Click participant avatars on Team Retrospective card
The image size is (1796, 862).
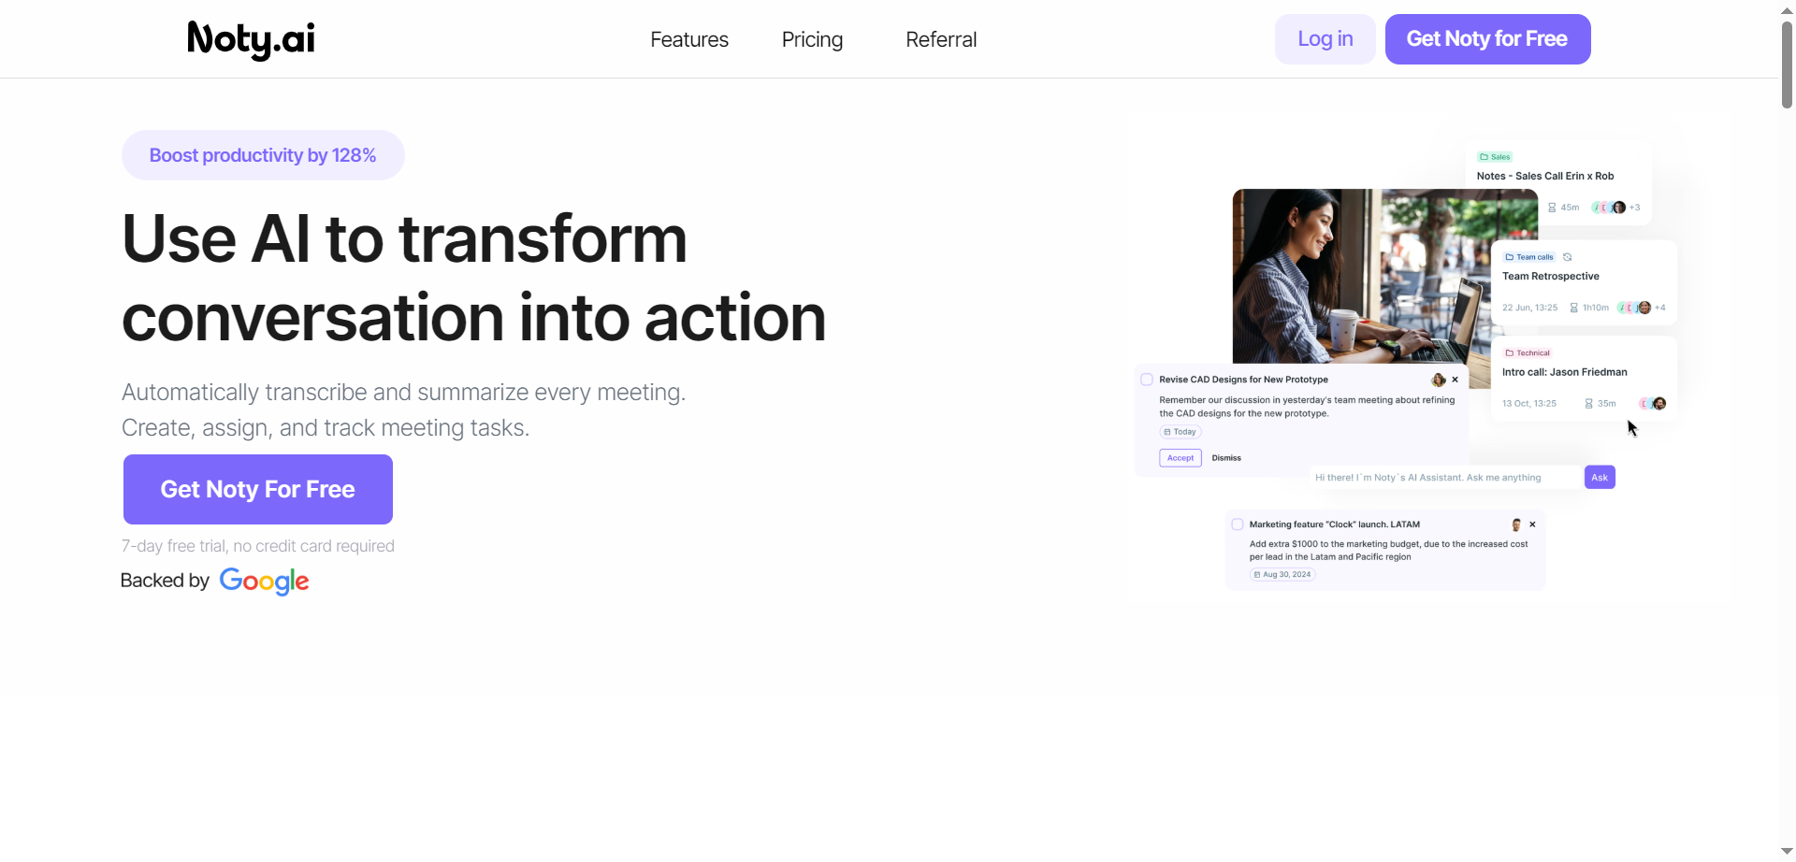(1634, 308)
